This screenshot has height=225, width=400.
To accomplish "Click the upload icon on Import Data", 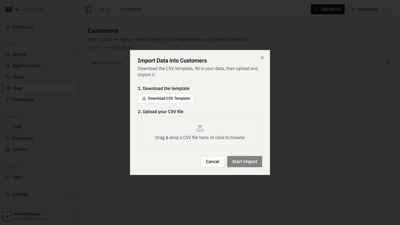I will [353, 9].
